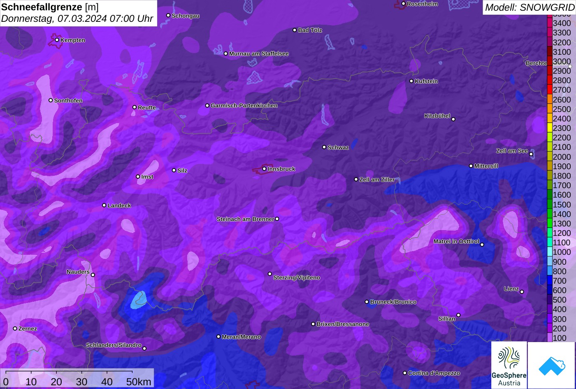Image resolution: width=576 pixels, height=389 pixels.
Task: Click the Schlanders/Silandro label
Action: click(x=114, y=345)
